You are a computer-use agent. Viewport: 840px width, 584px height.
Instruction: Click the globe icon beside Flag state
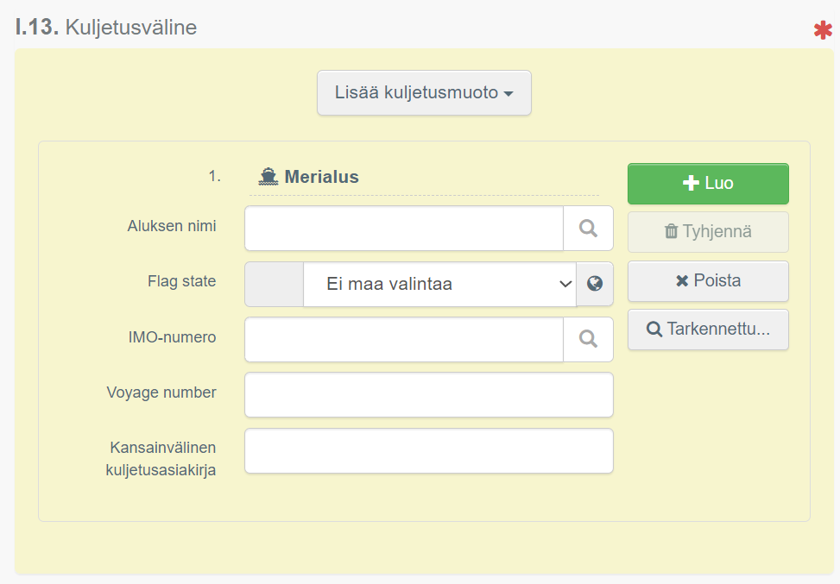click(x=595, y=283)
